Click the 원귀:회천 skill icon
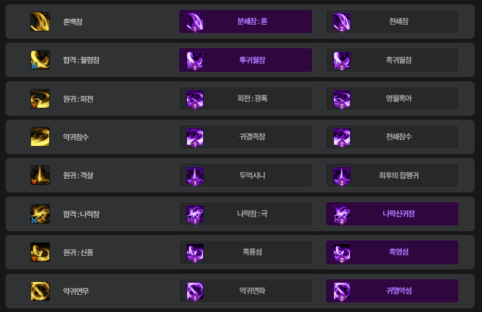Image resolution: width=482 pixels, height=312 pixels. pos(40,99)
